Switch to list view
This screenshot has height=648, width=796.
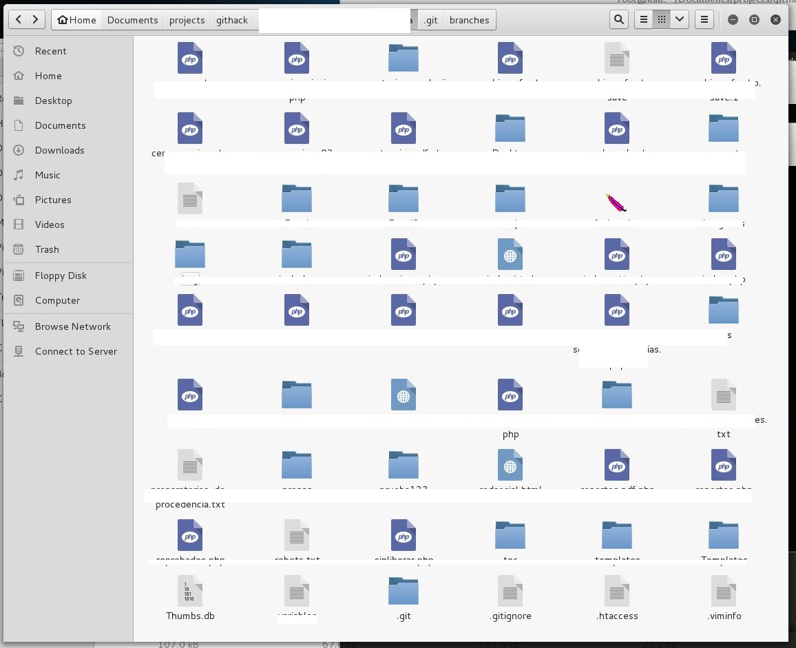click(643, 20)
